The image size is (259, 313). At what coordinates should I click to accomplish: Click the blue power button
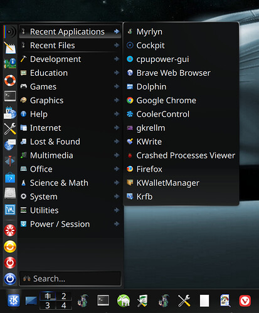(x=10, y=279)
